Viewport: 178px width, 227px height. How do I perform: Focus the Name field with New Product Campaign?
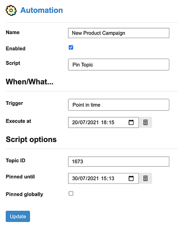119,33
